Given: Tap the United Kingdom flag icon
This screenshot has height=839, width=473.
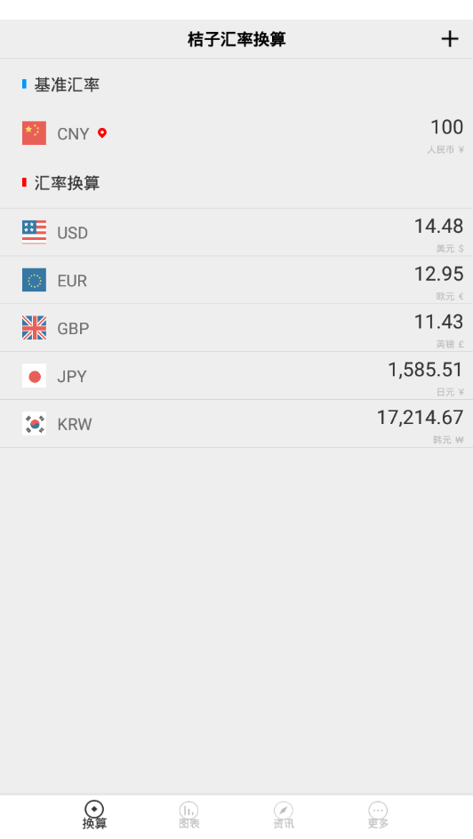Looking at the screenshot, I should (x=35, y=328).
